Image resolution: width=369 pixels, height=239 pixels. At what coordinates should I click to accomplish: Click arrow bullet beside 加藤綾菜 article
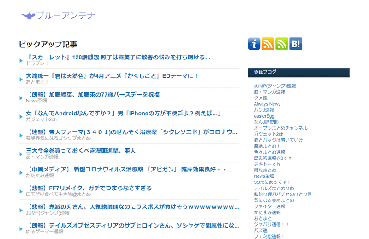coord(21,98)
